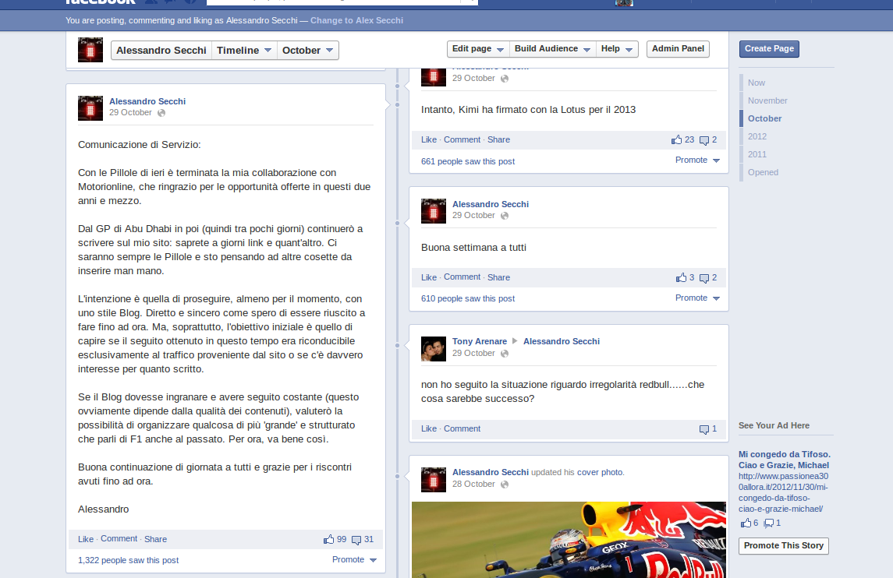This screenshot has height=578, width=893.
Task: Click the Change to Alex Secchi link
Action: click(x=356, y=20)
